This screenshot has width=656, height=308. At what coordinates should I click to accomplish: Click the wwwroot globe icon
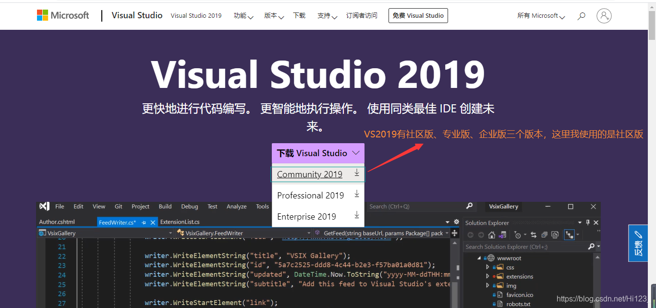click(x=491, y=258)
